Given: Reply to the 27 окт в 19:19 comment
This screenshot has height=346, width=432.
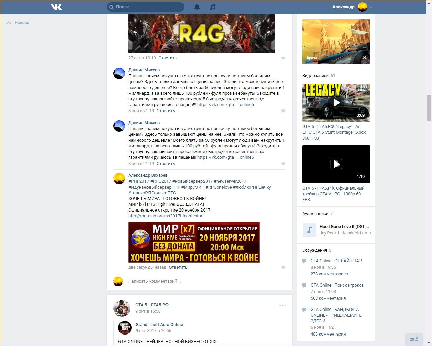Looking at the screenshot, I should (x=168, y=58).
